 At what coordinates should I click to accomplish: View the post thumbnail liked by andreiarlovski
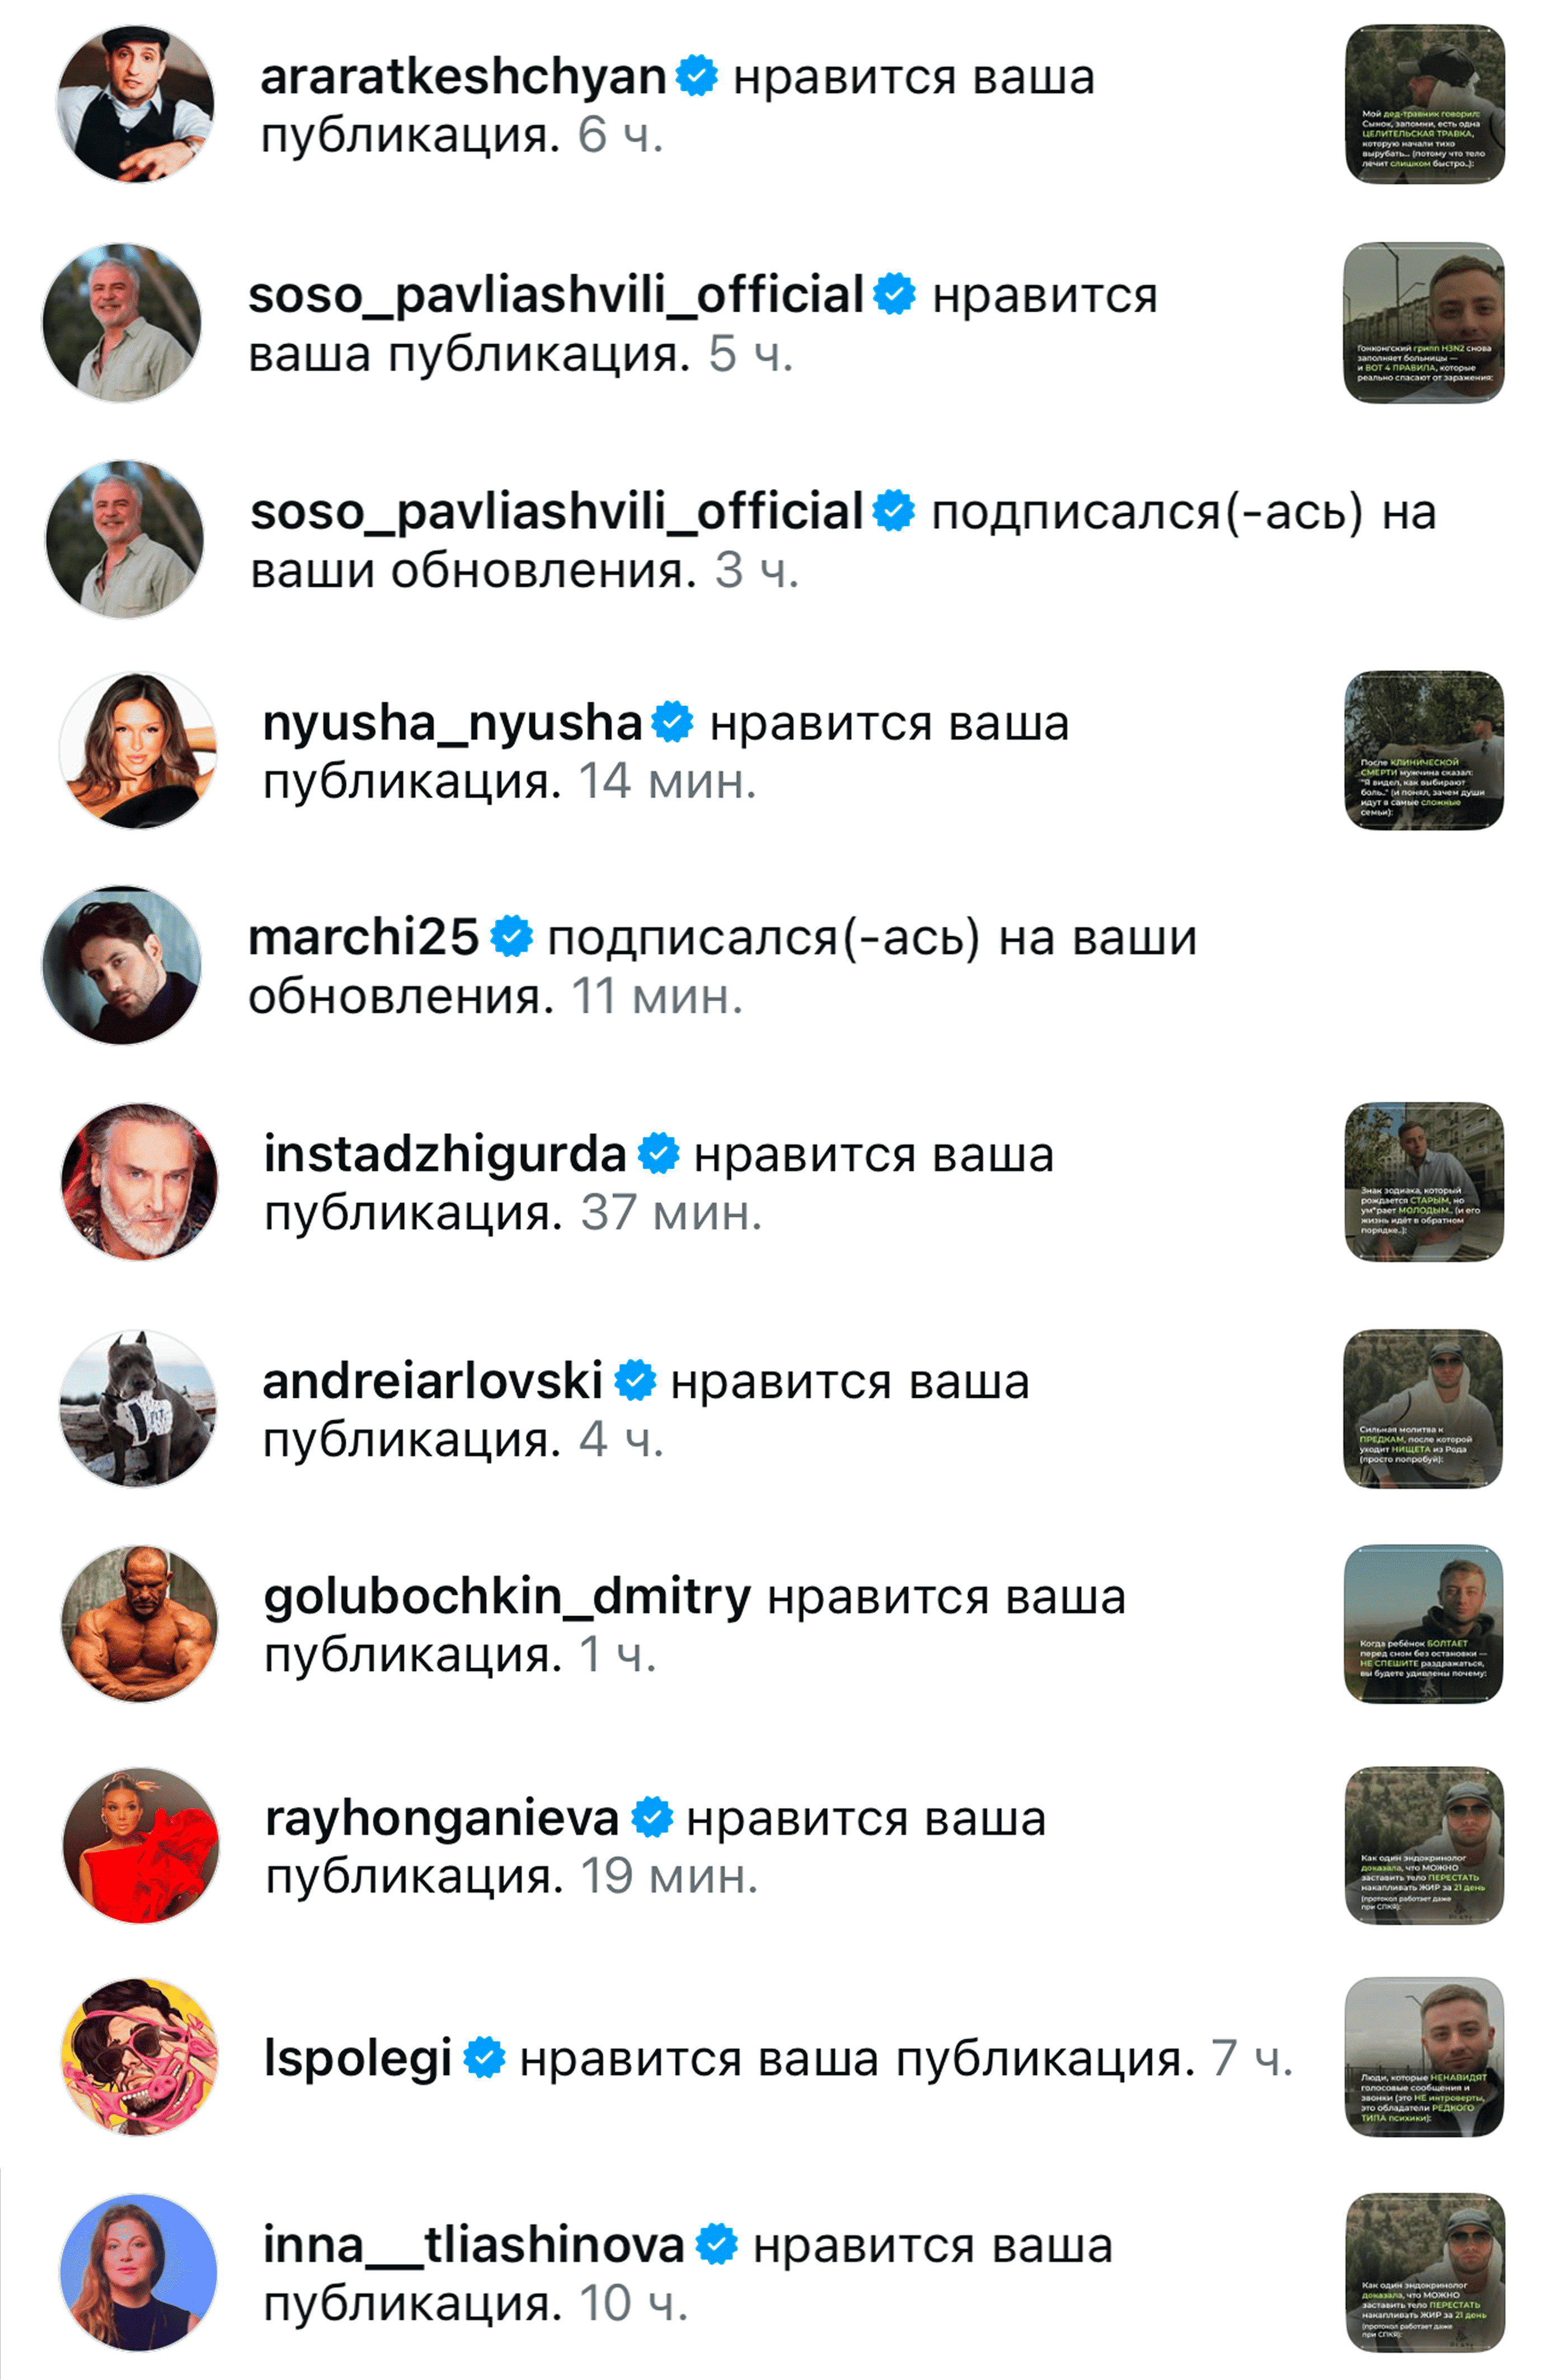(1423, 1408)
